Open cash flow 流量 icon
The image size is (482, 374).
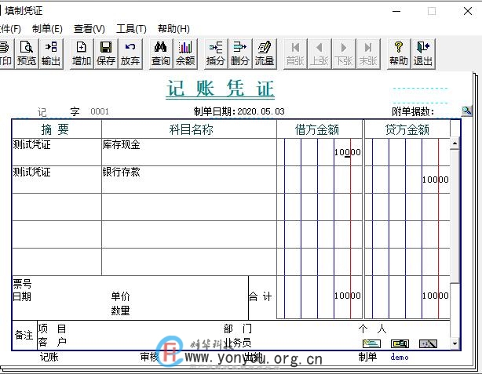pyautogui.click(x=265, y=53)
